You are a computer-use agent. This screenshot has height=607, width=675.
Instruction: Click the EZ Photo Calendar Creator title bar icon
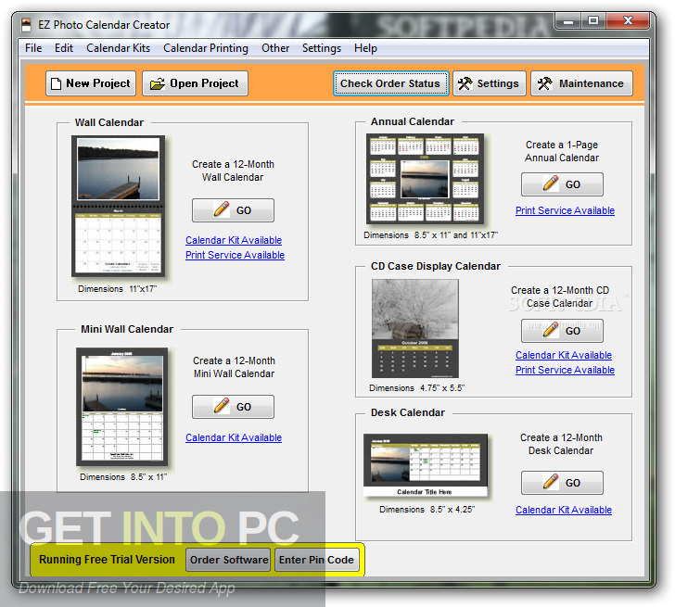pyautogui.click(x=27, y=24)
